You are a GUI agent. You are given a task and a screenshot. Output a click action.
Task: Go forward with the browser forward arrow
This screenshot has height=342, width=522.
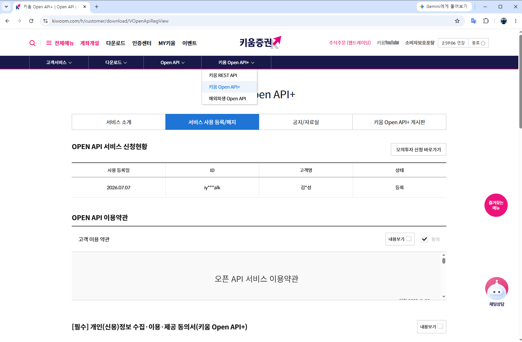click(x=19, y=21)
